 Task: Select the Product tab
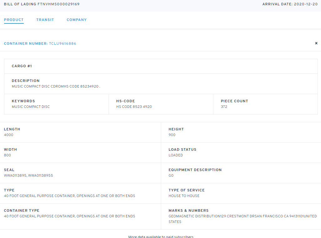click(14, 20)
